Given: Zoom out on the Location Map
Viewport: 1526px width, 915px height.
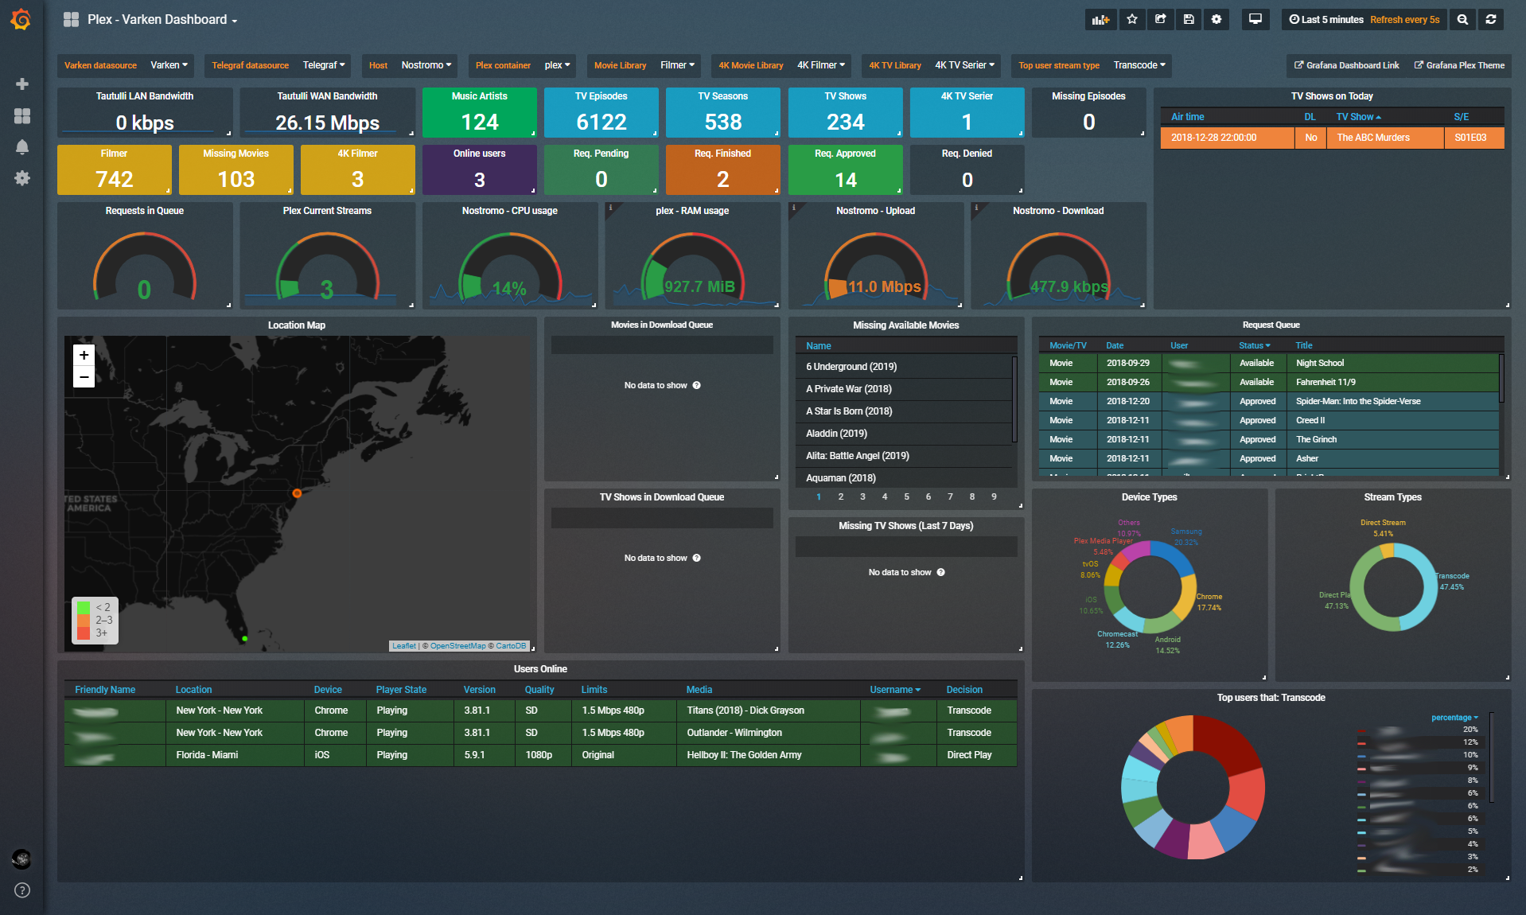Looking at the screenshot, I should [x=84, y=376].
